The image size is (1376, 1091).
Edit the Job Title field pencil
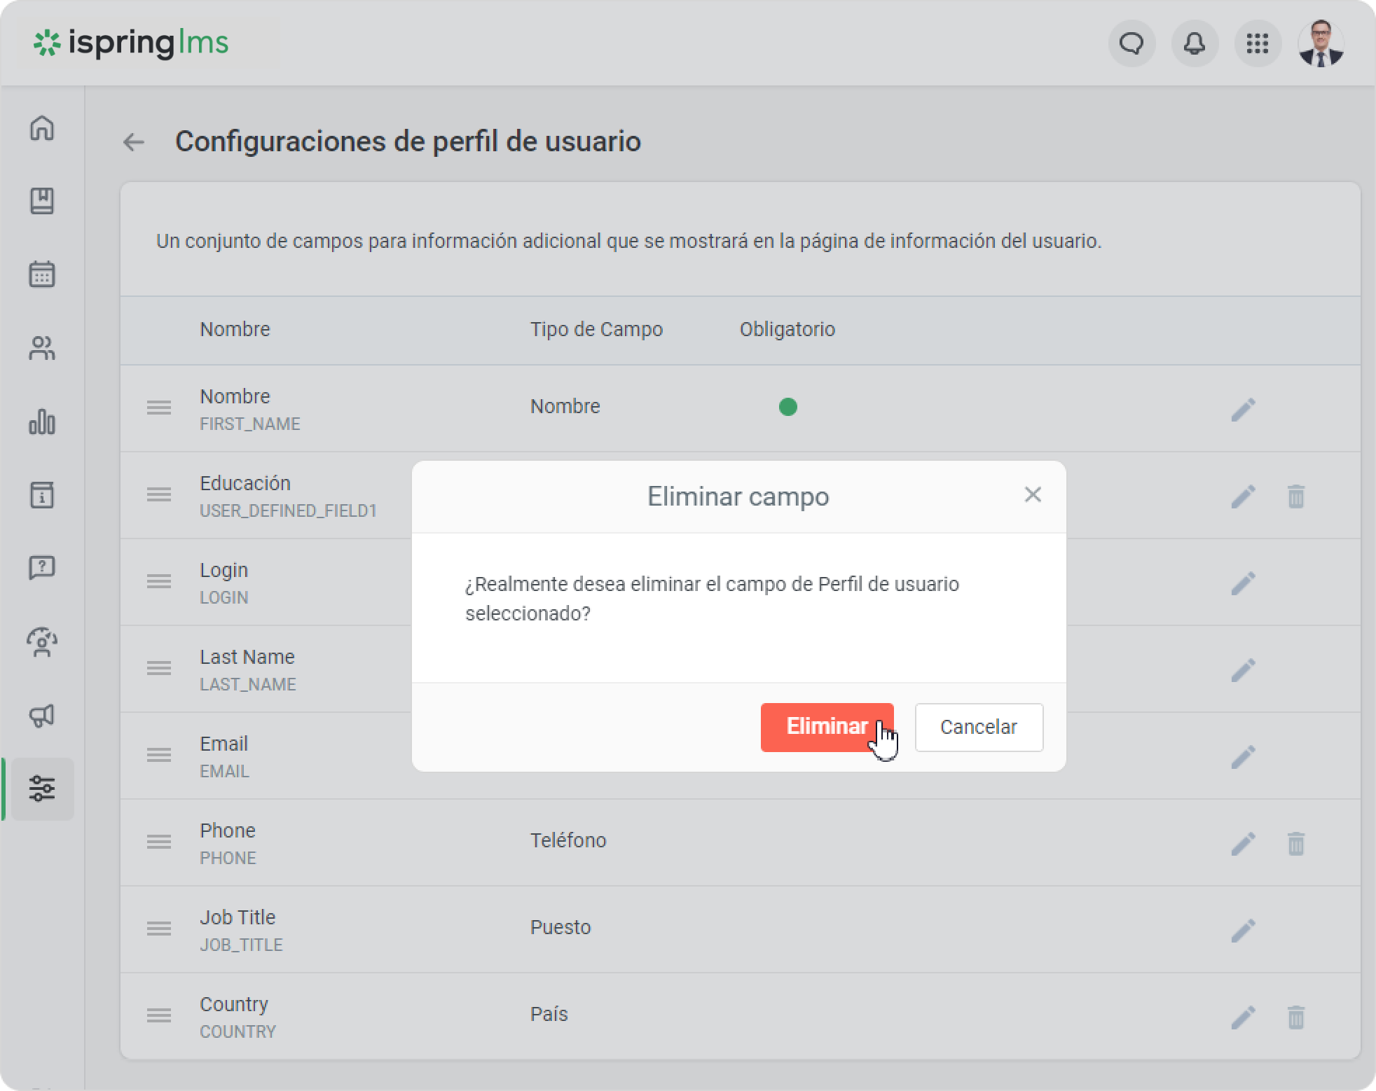(1242, 931)
